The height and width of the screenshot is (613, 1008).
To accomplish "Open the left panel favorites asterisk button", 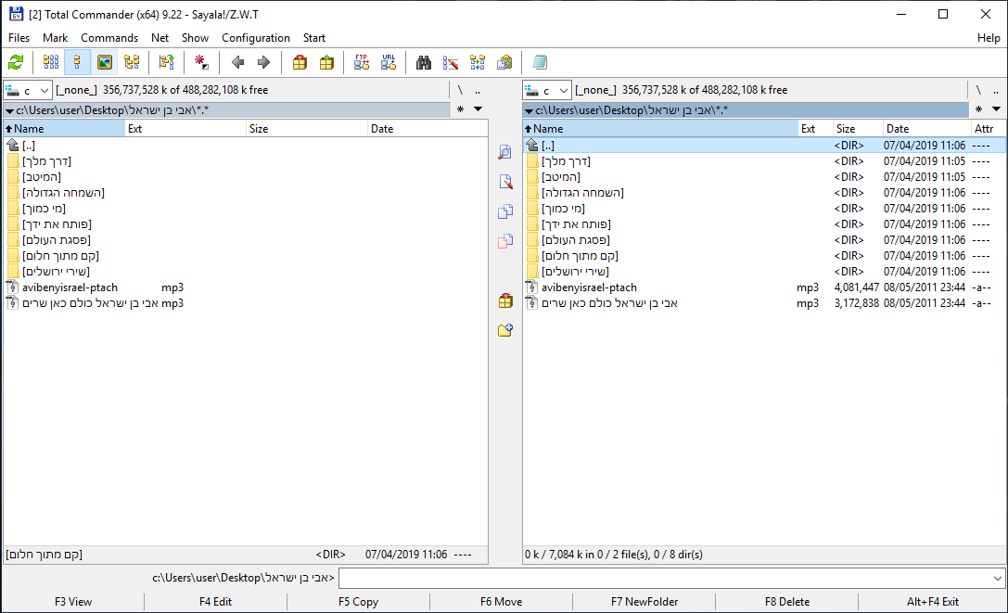I will 460,109.
